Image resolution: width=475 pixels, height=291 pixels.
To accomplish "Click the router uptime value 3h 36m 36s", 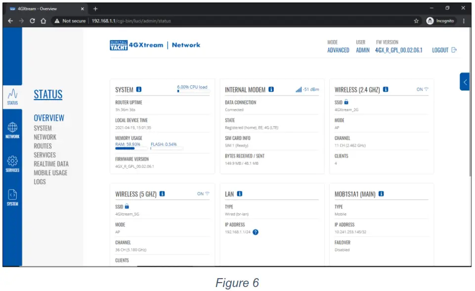I will (x=125, y=110).
